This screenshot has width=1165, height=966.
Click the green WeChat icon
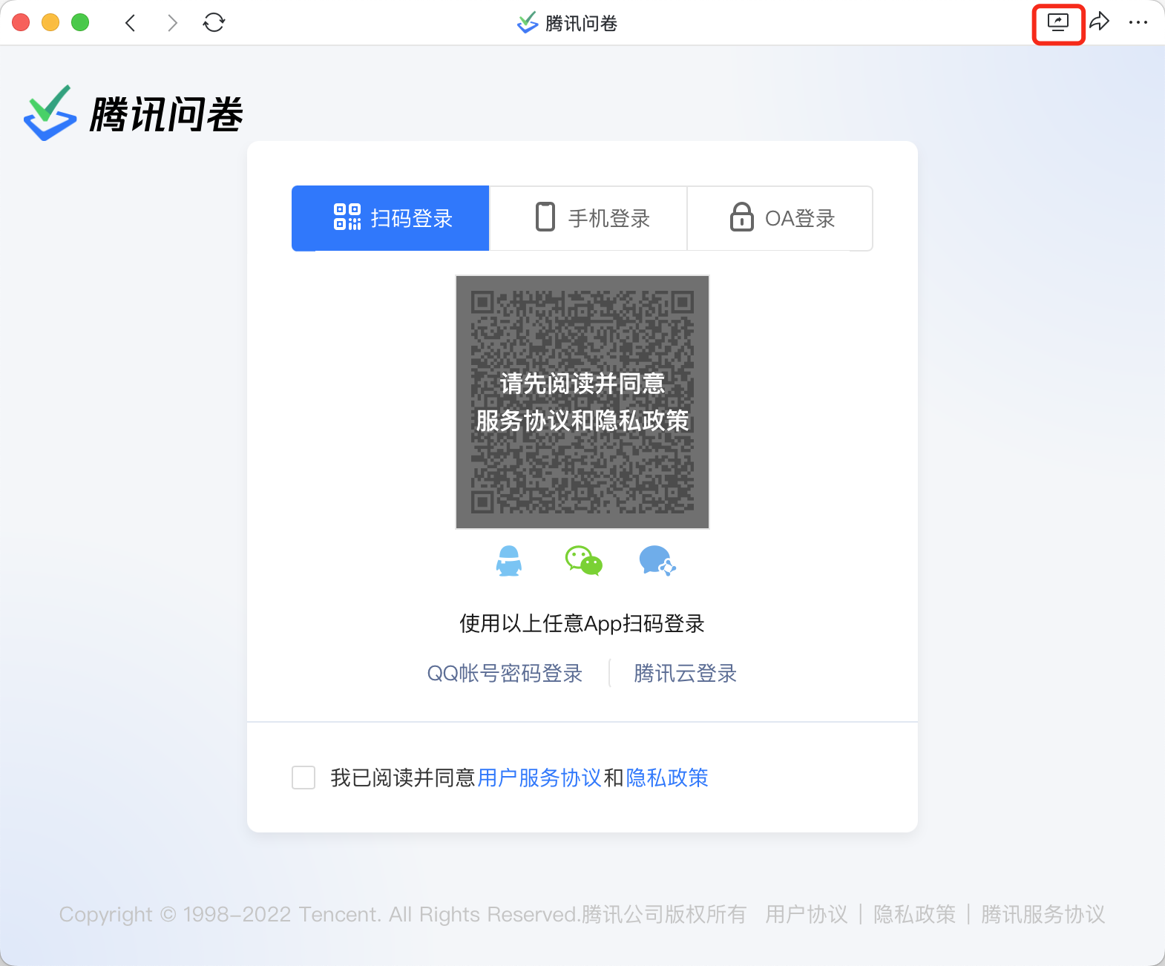584,561
